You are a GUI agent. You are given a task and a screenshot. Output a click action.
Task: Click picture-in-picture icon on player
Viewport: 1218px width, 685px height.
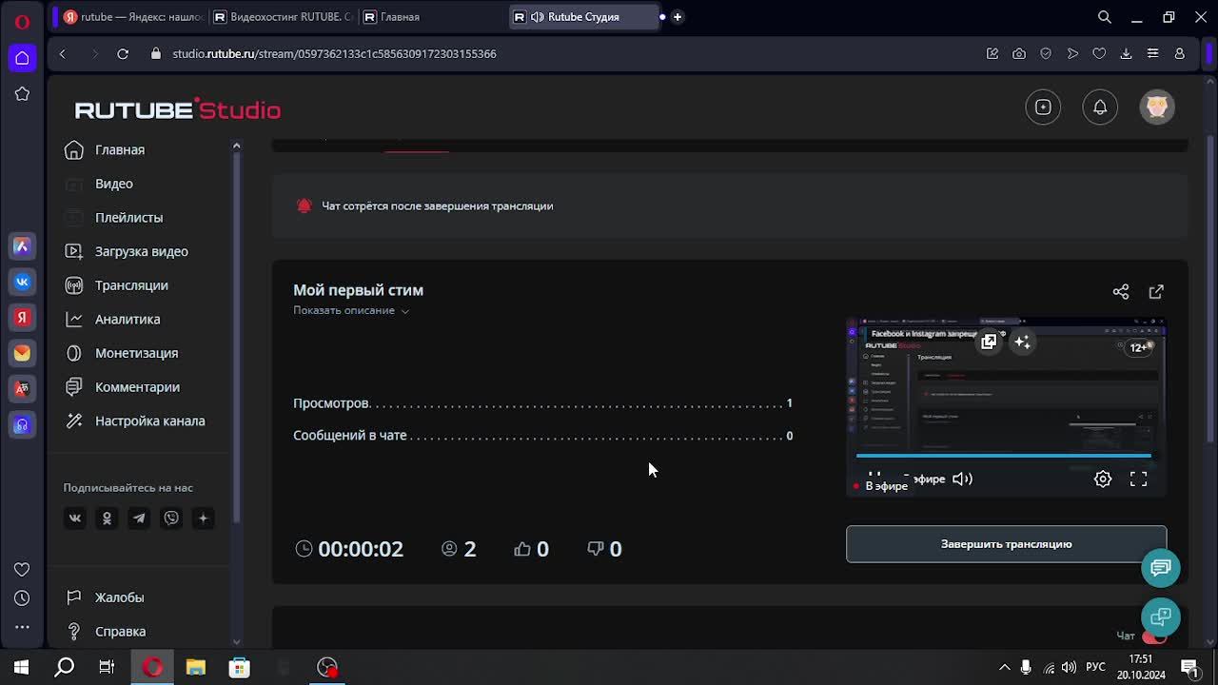click(989, 342)
